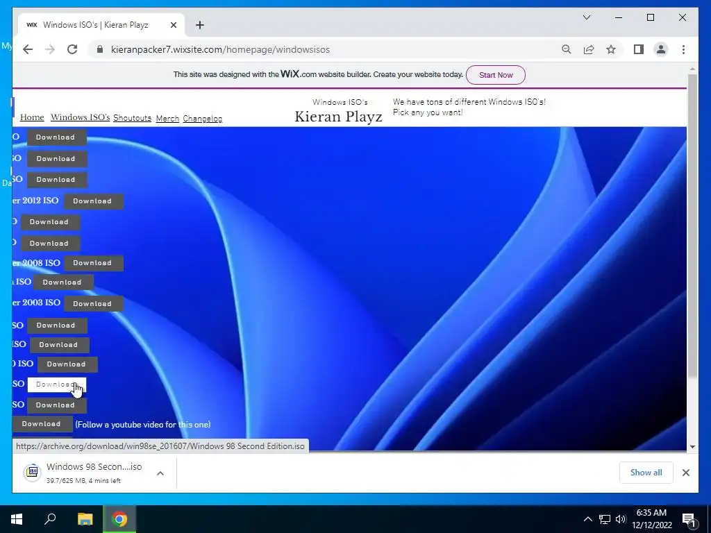
Task: Close the Windows ISO's tab
Action: (173, 25)
